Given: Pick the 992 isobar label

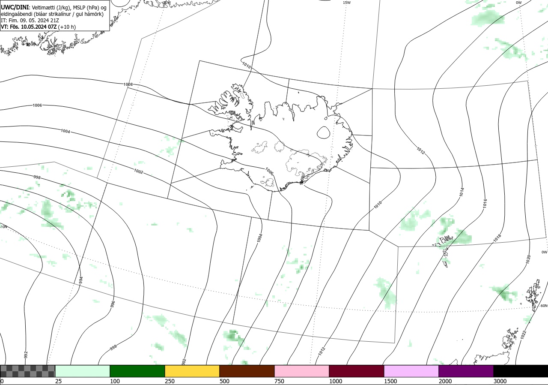Looking at the screenshot, I should point(26,355).
